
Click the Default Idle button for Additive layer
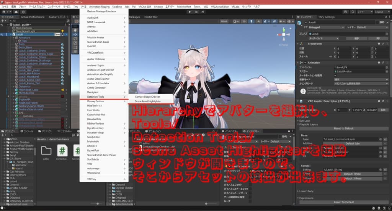pos(353,143)
